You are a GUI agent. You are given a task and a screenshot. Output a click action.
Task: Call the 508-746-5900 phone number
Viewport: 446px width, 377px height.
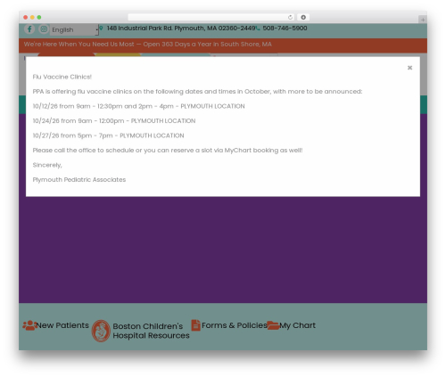(285, 29)
